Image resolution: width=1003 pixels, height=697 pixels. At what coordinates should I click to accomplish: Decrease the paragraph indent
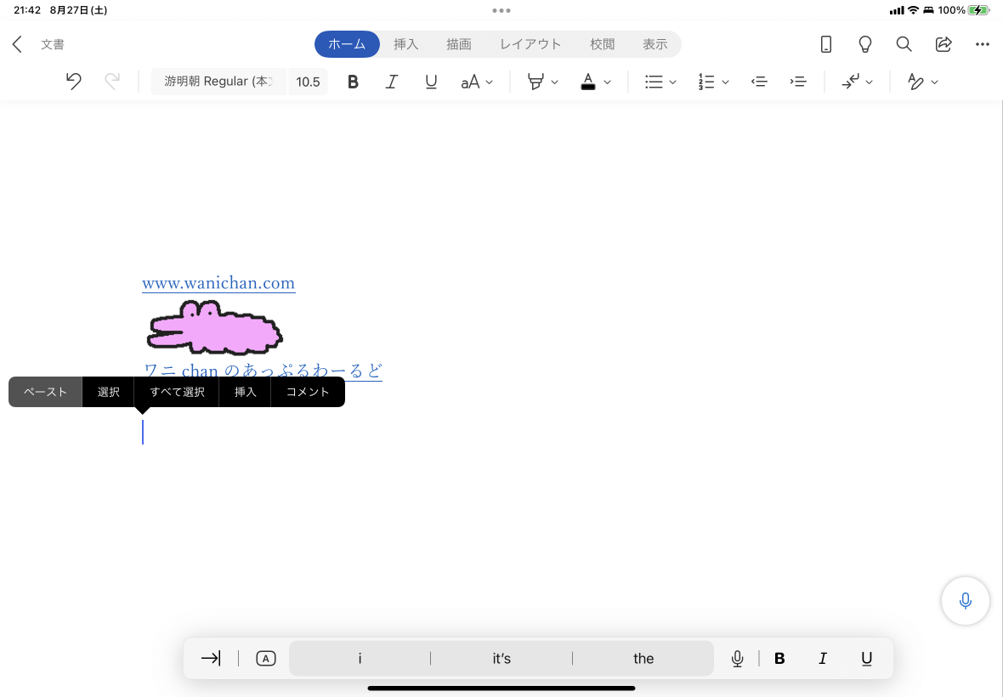tap(759, 82)
